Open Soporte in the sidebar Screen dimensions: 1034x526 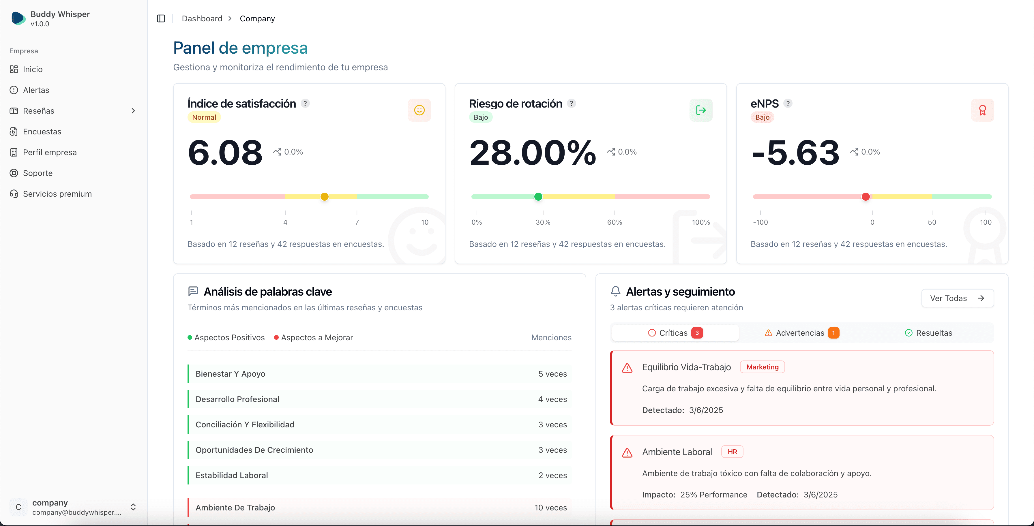click(74, 173)
